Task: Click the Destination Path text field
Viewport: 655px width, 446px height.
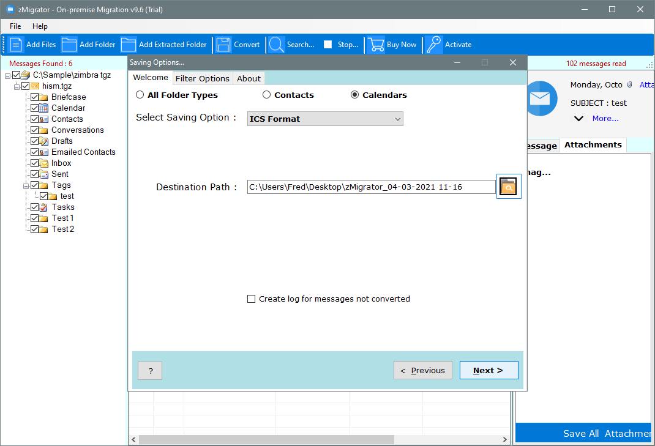Action: 371,187
